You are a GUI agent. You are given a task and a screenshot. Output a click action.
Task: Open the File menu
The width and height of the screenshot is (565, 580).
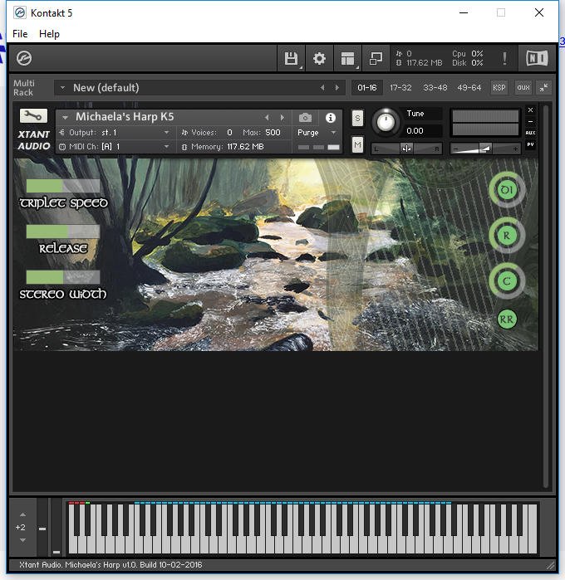click(20, 34)
